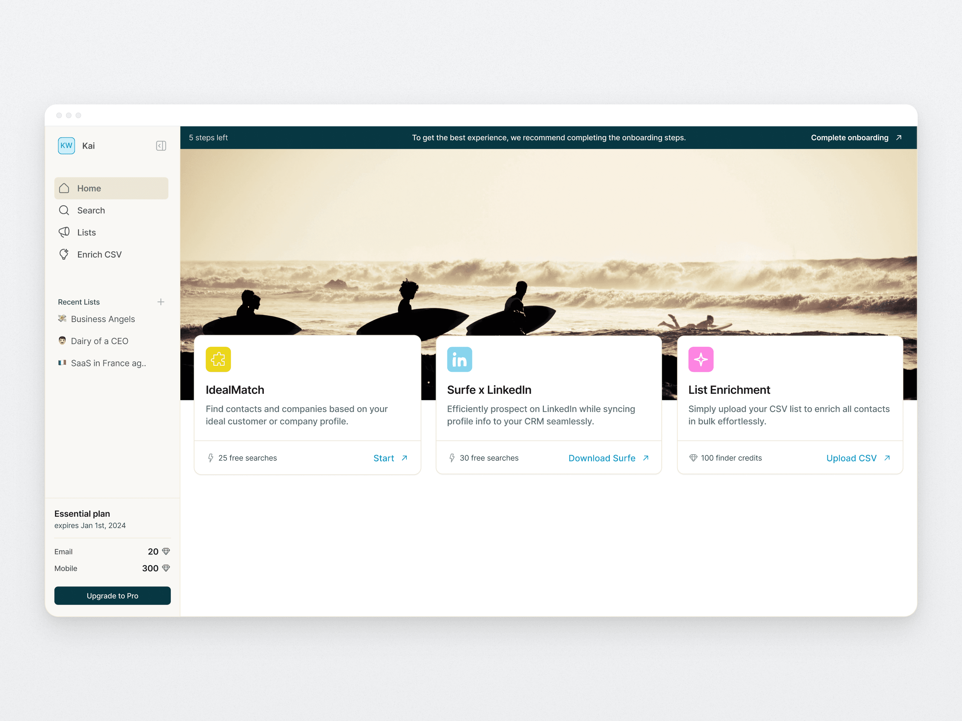Click the List Enrichment card title
This screenshot has height=721, width=962.
729,390
